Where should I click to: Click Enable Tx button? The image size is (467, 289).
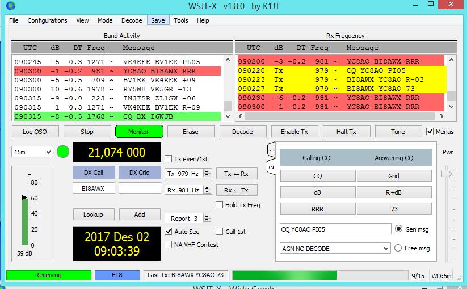click(294, 131)
